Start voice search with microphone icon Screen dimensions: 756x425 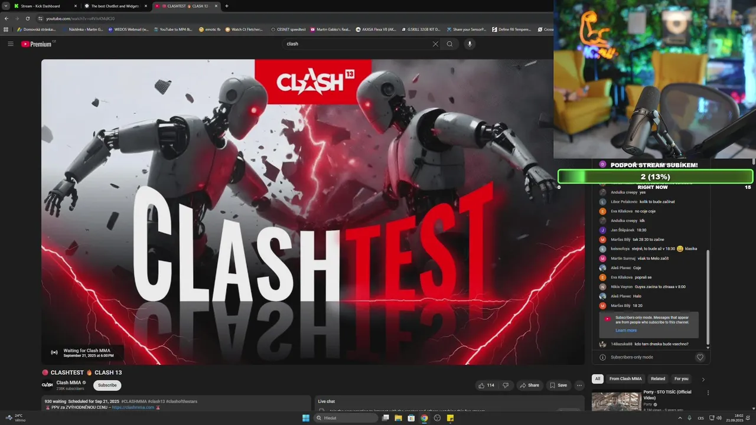click(470, 44)
